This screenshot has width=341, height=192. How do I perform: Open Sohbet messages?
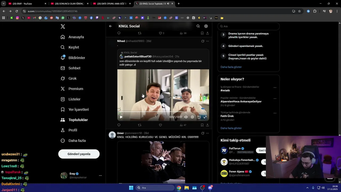tap(70, 68)
